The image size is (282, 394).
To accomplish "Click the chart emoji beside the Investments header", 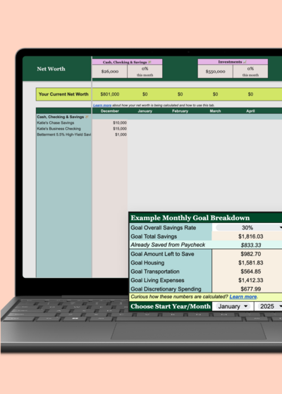I will point(245,62).
